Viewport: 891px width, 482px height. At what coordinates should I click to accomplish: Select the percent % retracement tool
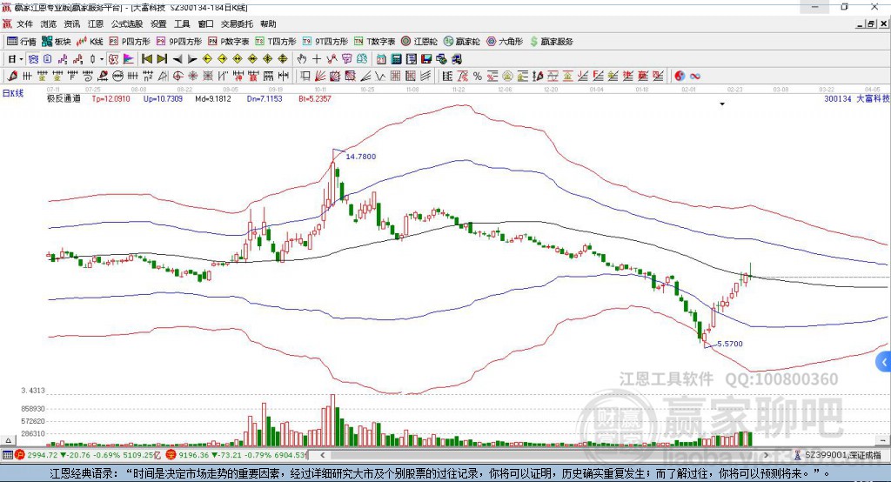coord(478,77)
